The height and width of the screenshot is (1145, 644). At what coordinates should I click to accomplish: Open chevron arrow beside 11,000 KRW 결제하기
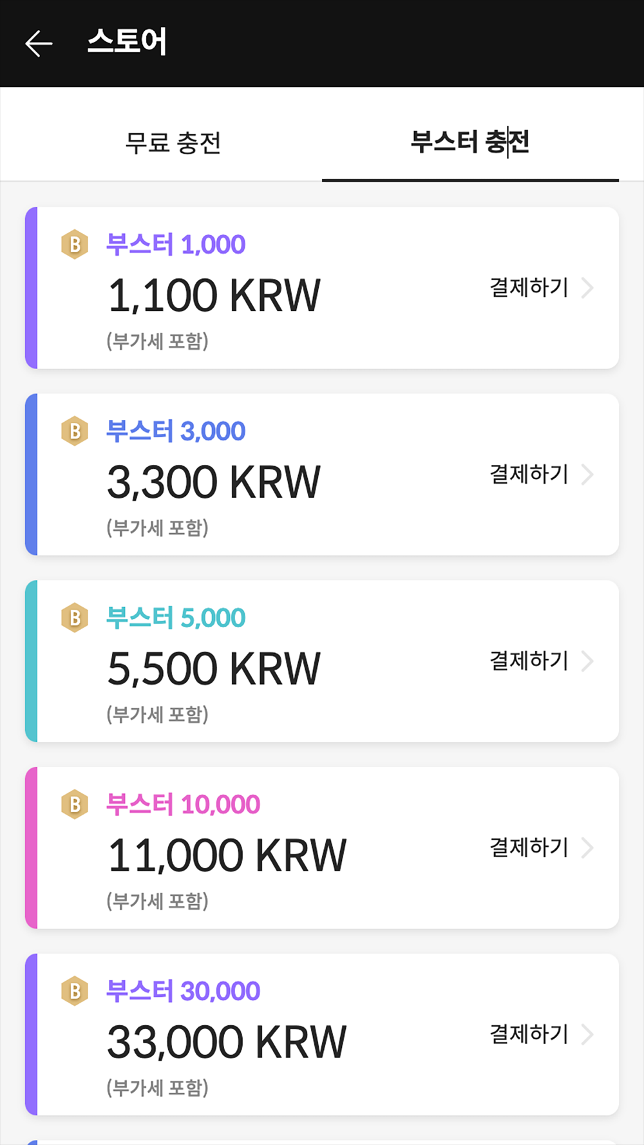[587, 848]
